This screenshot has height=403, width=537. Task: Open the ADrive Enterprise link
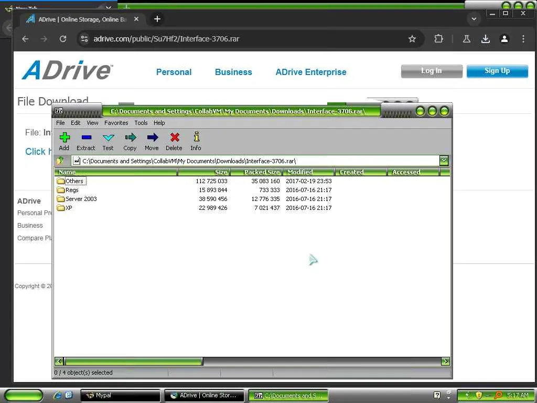pos(311,72)
